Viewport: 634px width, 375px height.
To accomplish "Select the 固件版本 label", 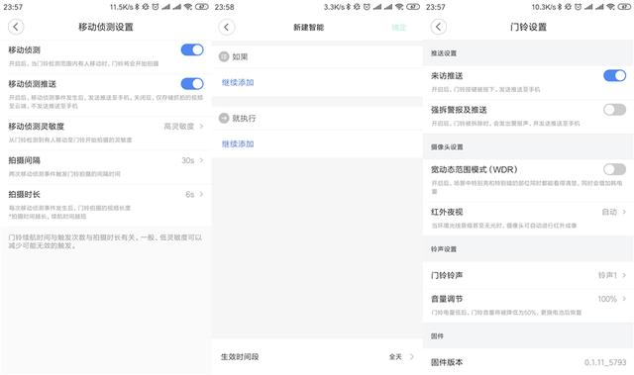I will coord(447,362).
